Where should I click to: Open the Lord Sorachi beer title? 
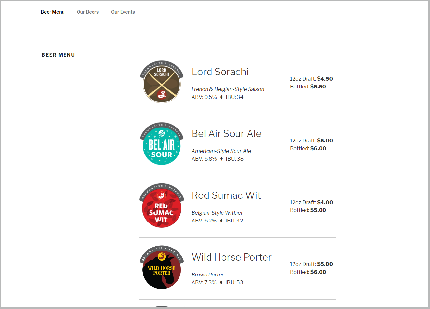point(220,72)
